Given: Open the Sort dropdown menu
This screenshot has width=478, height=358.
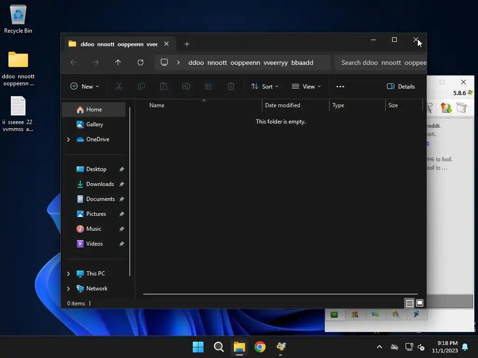Looking at the screenshot, I should (265, 86).
